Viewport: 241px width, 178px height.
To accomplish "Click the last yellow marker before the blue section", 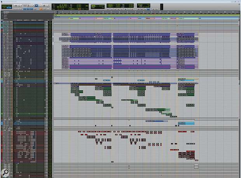I will pos(198,18).
